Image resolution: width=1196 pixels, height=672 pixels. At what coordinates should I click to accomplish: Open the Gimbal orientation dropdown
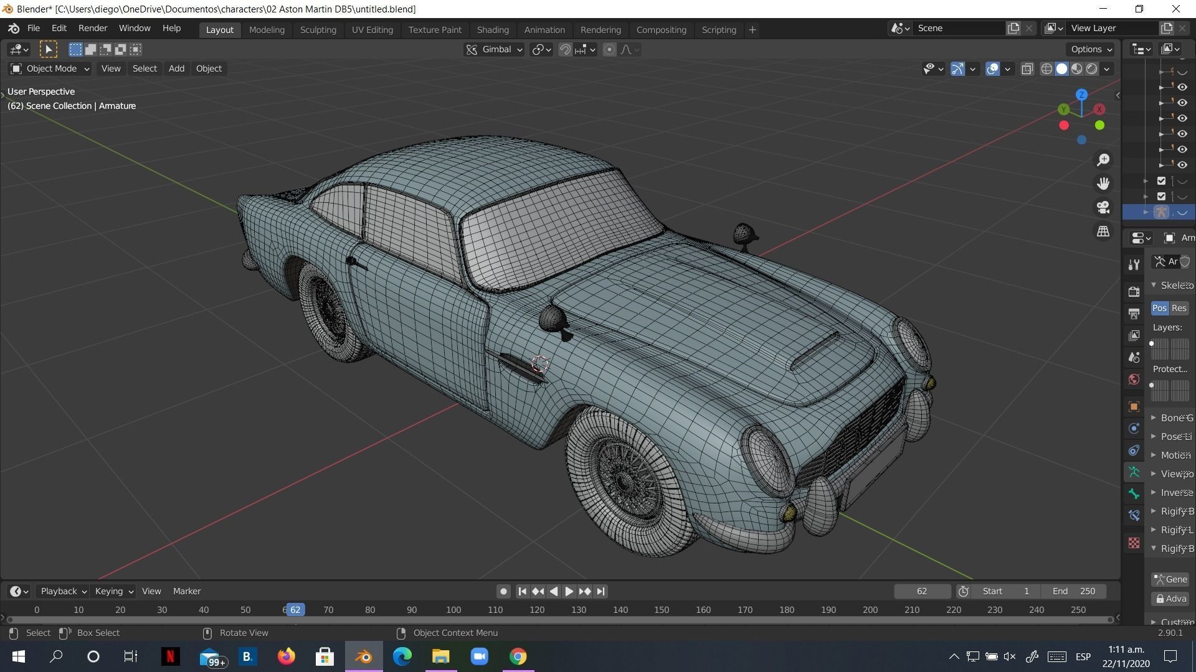[x=495, y=49]
